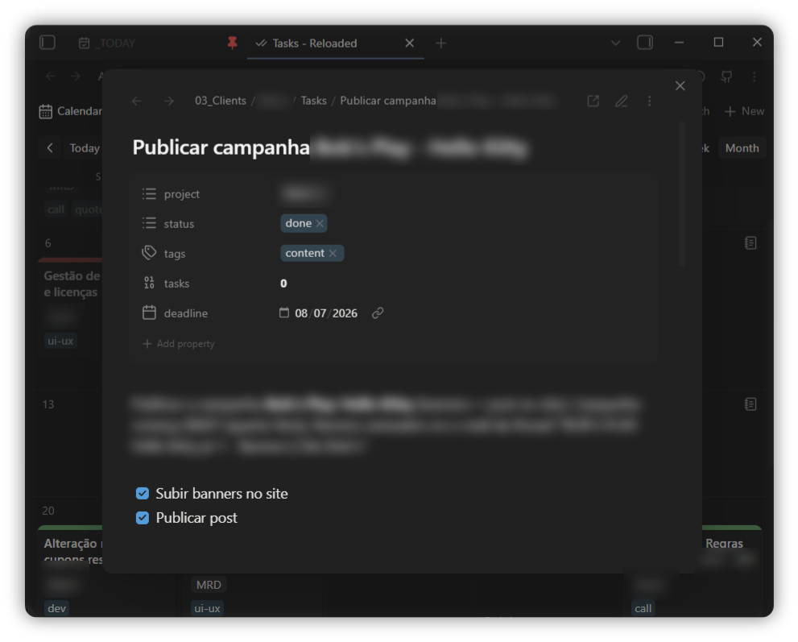The image size is (798, 642).
Task: Click the call tag at bottom right
Action: click(x=643, y=608)
